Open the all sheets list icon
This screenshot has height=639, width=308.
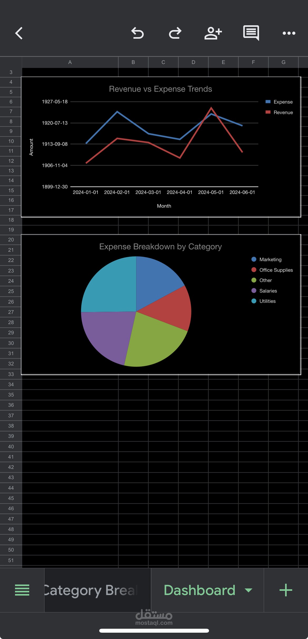[x=22, y=590]
